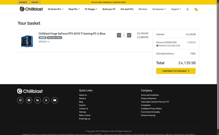
Task: Switch to the ESPORTS tab
Action: coord(35,2)
